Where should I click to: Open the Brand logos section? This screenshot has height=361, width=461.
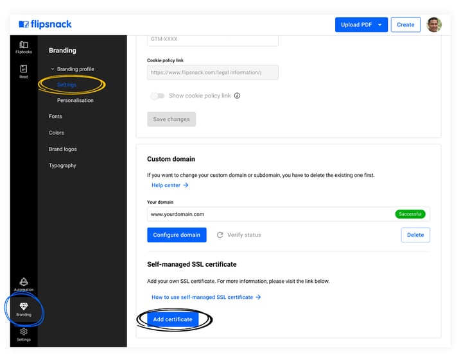pos(63,149)
